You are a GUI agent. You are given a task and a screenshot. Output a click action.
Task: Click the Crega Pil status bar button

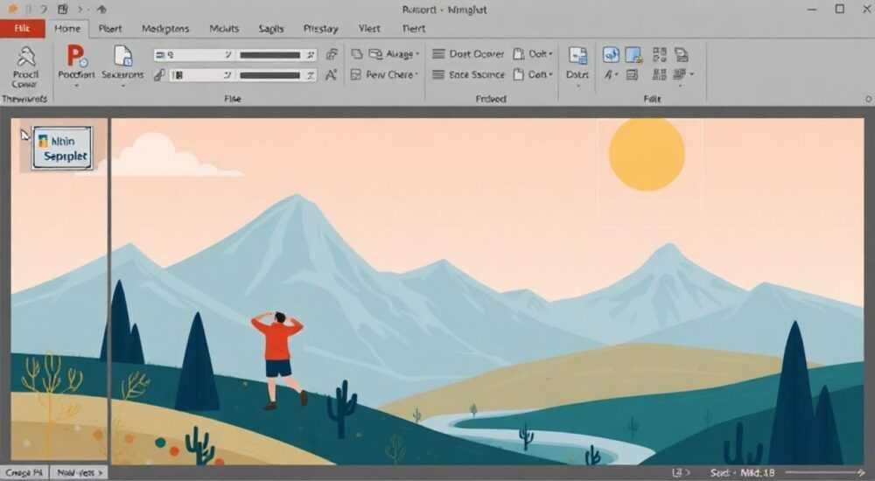tap(24, 472)
